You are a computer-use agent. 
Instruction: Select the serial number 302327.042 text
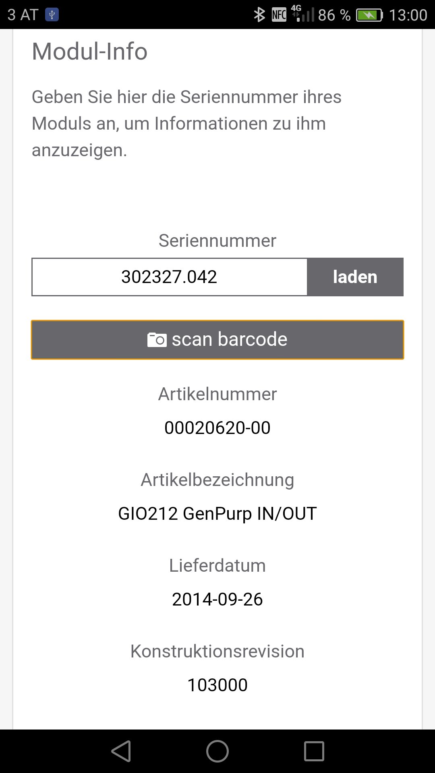click(x=169, y=277)
